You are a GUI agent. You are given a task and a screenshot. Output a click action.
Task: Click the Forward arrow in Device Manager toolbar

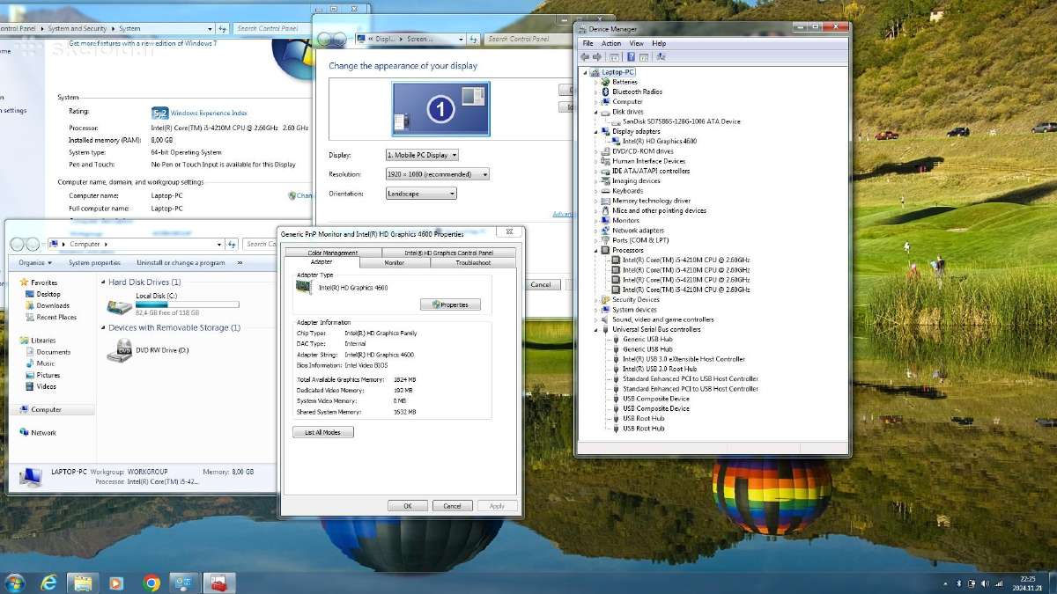click(597, 56)
